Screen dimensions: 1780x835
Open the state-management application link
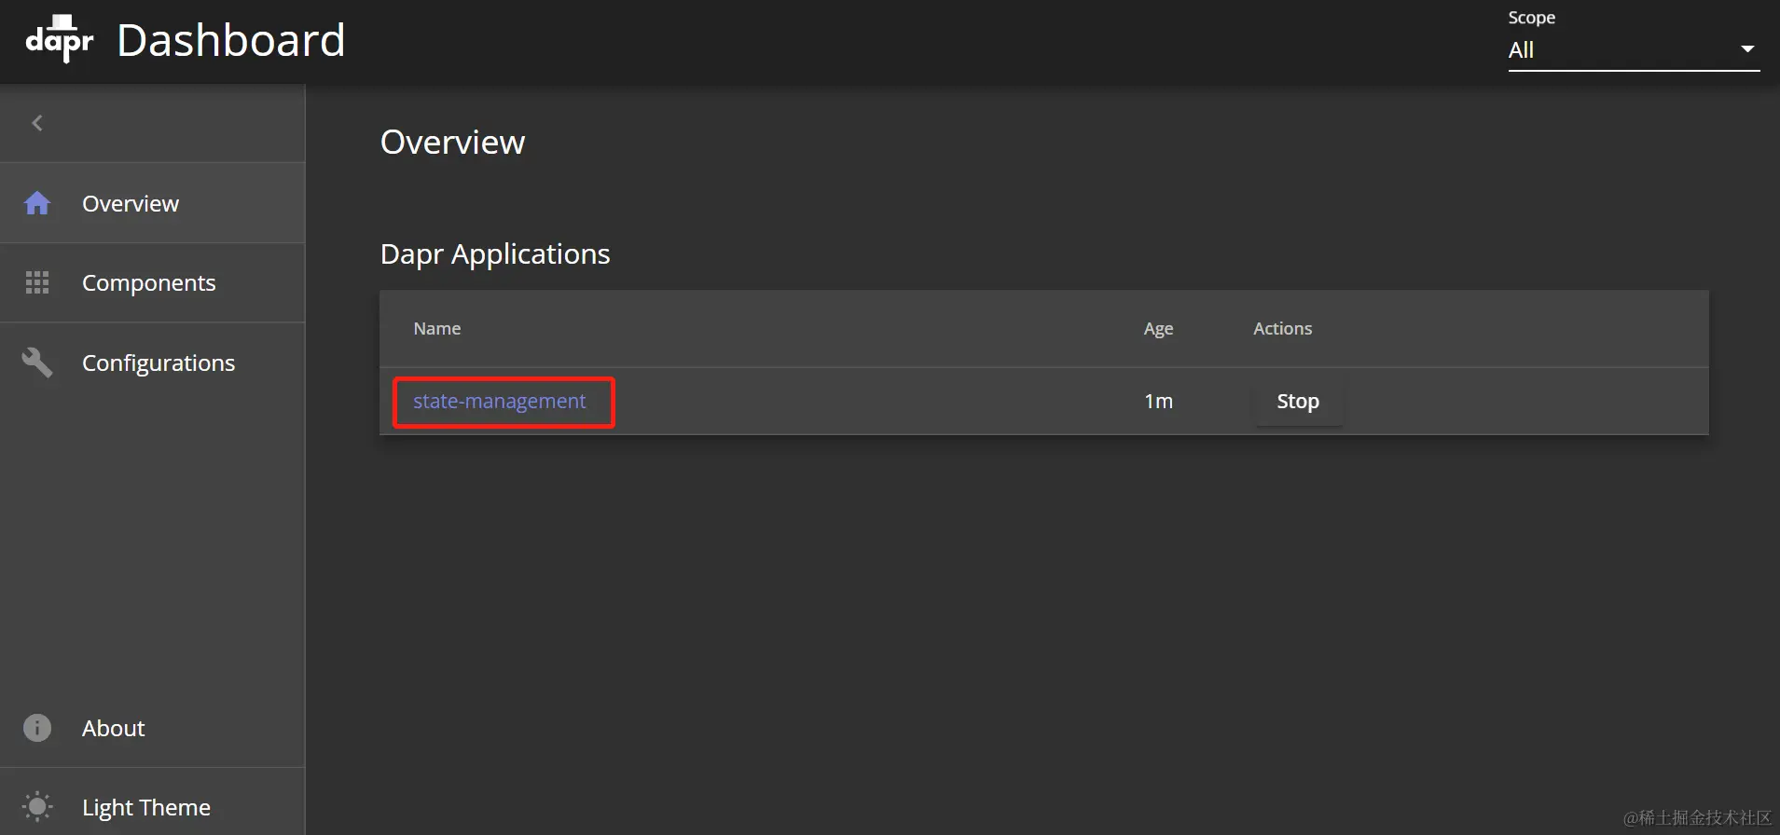pos(500,402)
